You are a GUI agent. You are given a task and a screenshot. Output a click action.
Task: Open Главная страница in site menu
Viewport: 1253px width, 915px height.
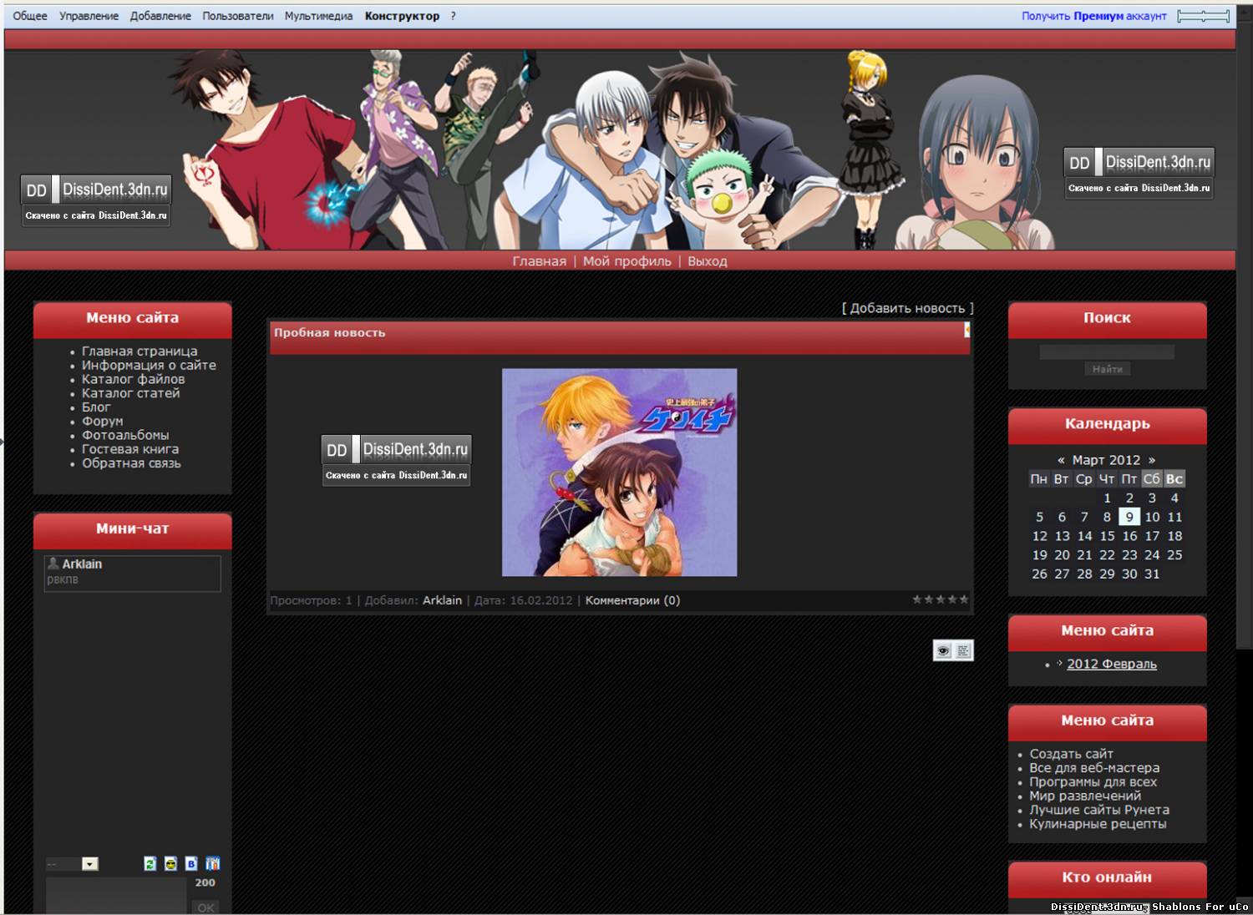pyautogui.click(x=140, y=351)
